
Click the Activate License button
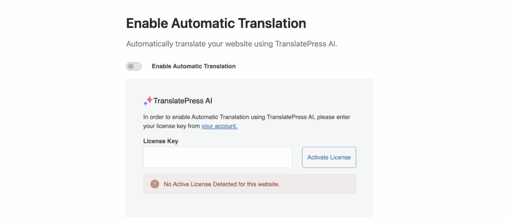329,157
